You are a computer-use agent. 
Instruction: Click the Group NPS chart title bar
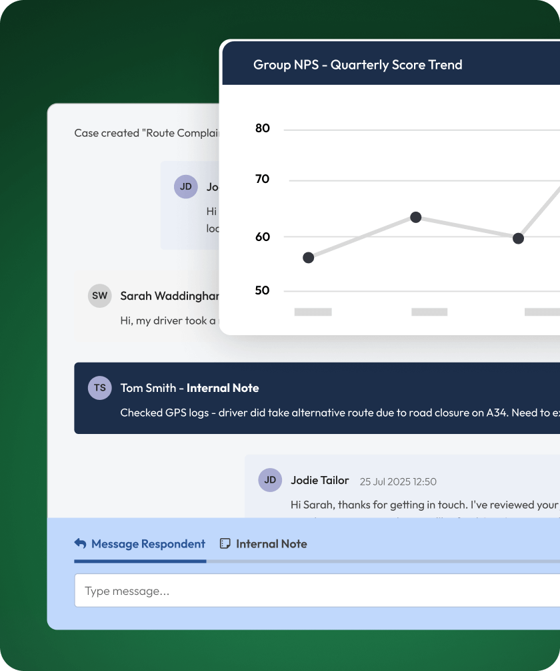[357, 65]
